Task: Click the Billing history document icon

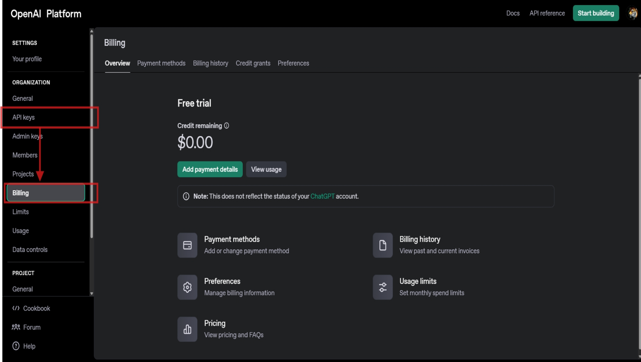Action: click(x=383, y=245)
